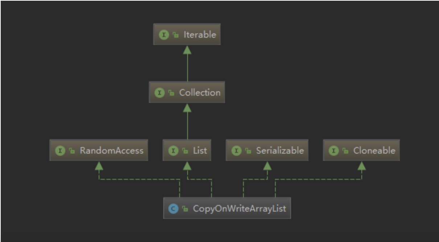Click the interface icon on List node
The height and width of the screenshot is (242, 439).
tap(173, 151)
